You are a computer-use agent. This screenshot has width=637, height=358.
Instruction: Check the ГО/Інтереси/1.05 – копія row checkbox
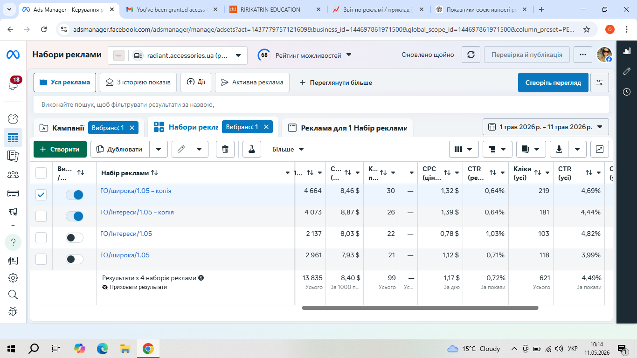[41, 216]
